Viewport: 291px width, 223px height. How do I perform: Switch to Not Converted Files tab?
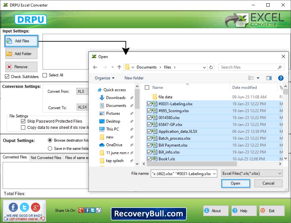(x=46, y=158)
